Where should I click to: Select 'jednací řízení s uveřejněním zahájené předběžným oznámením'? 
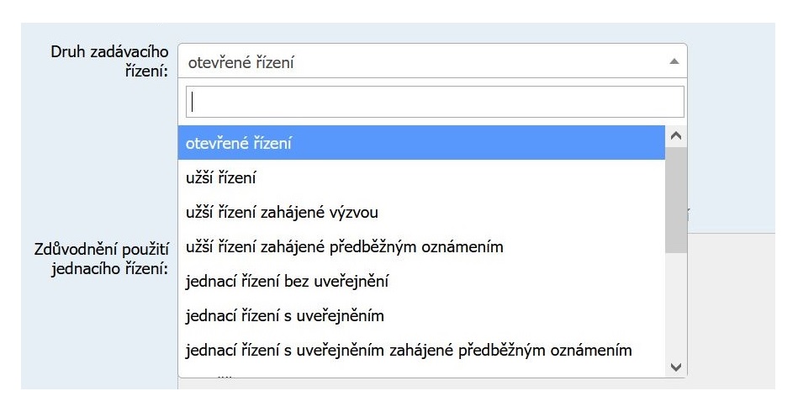pyautogui.click(x=420, y=350)
